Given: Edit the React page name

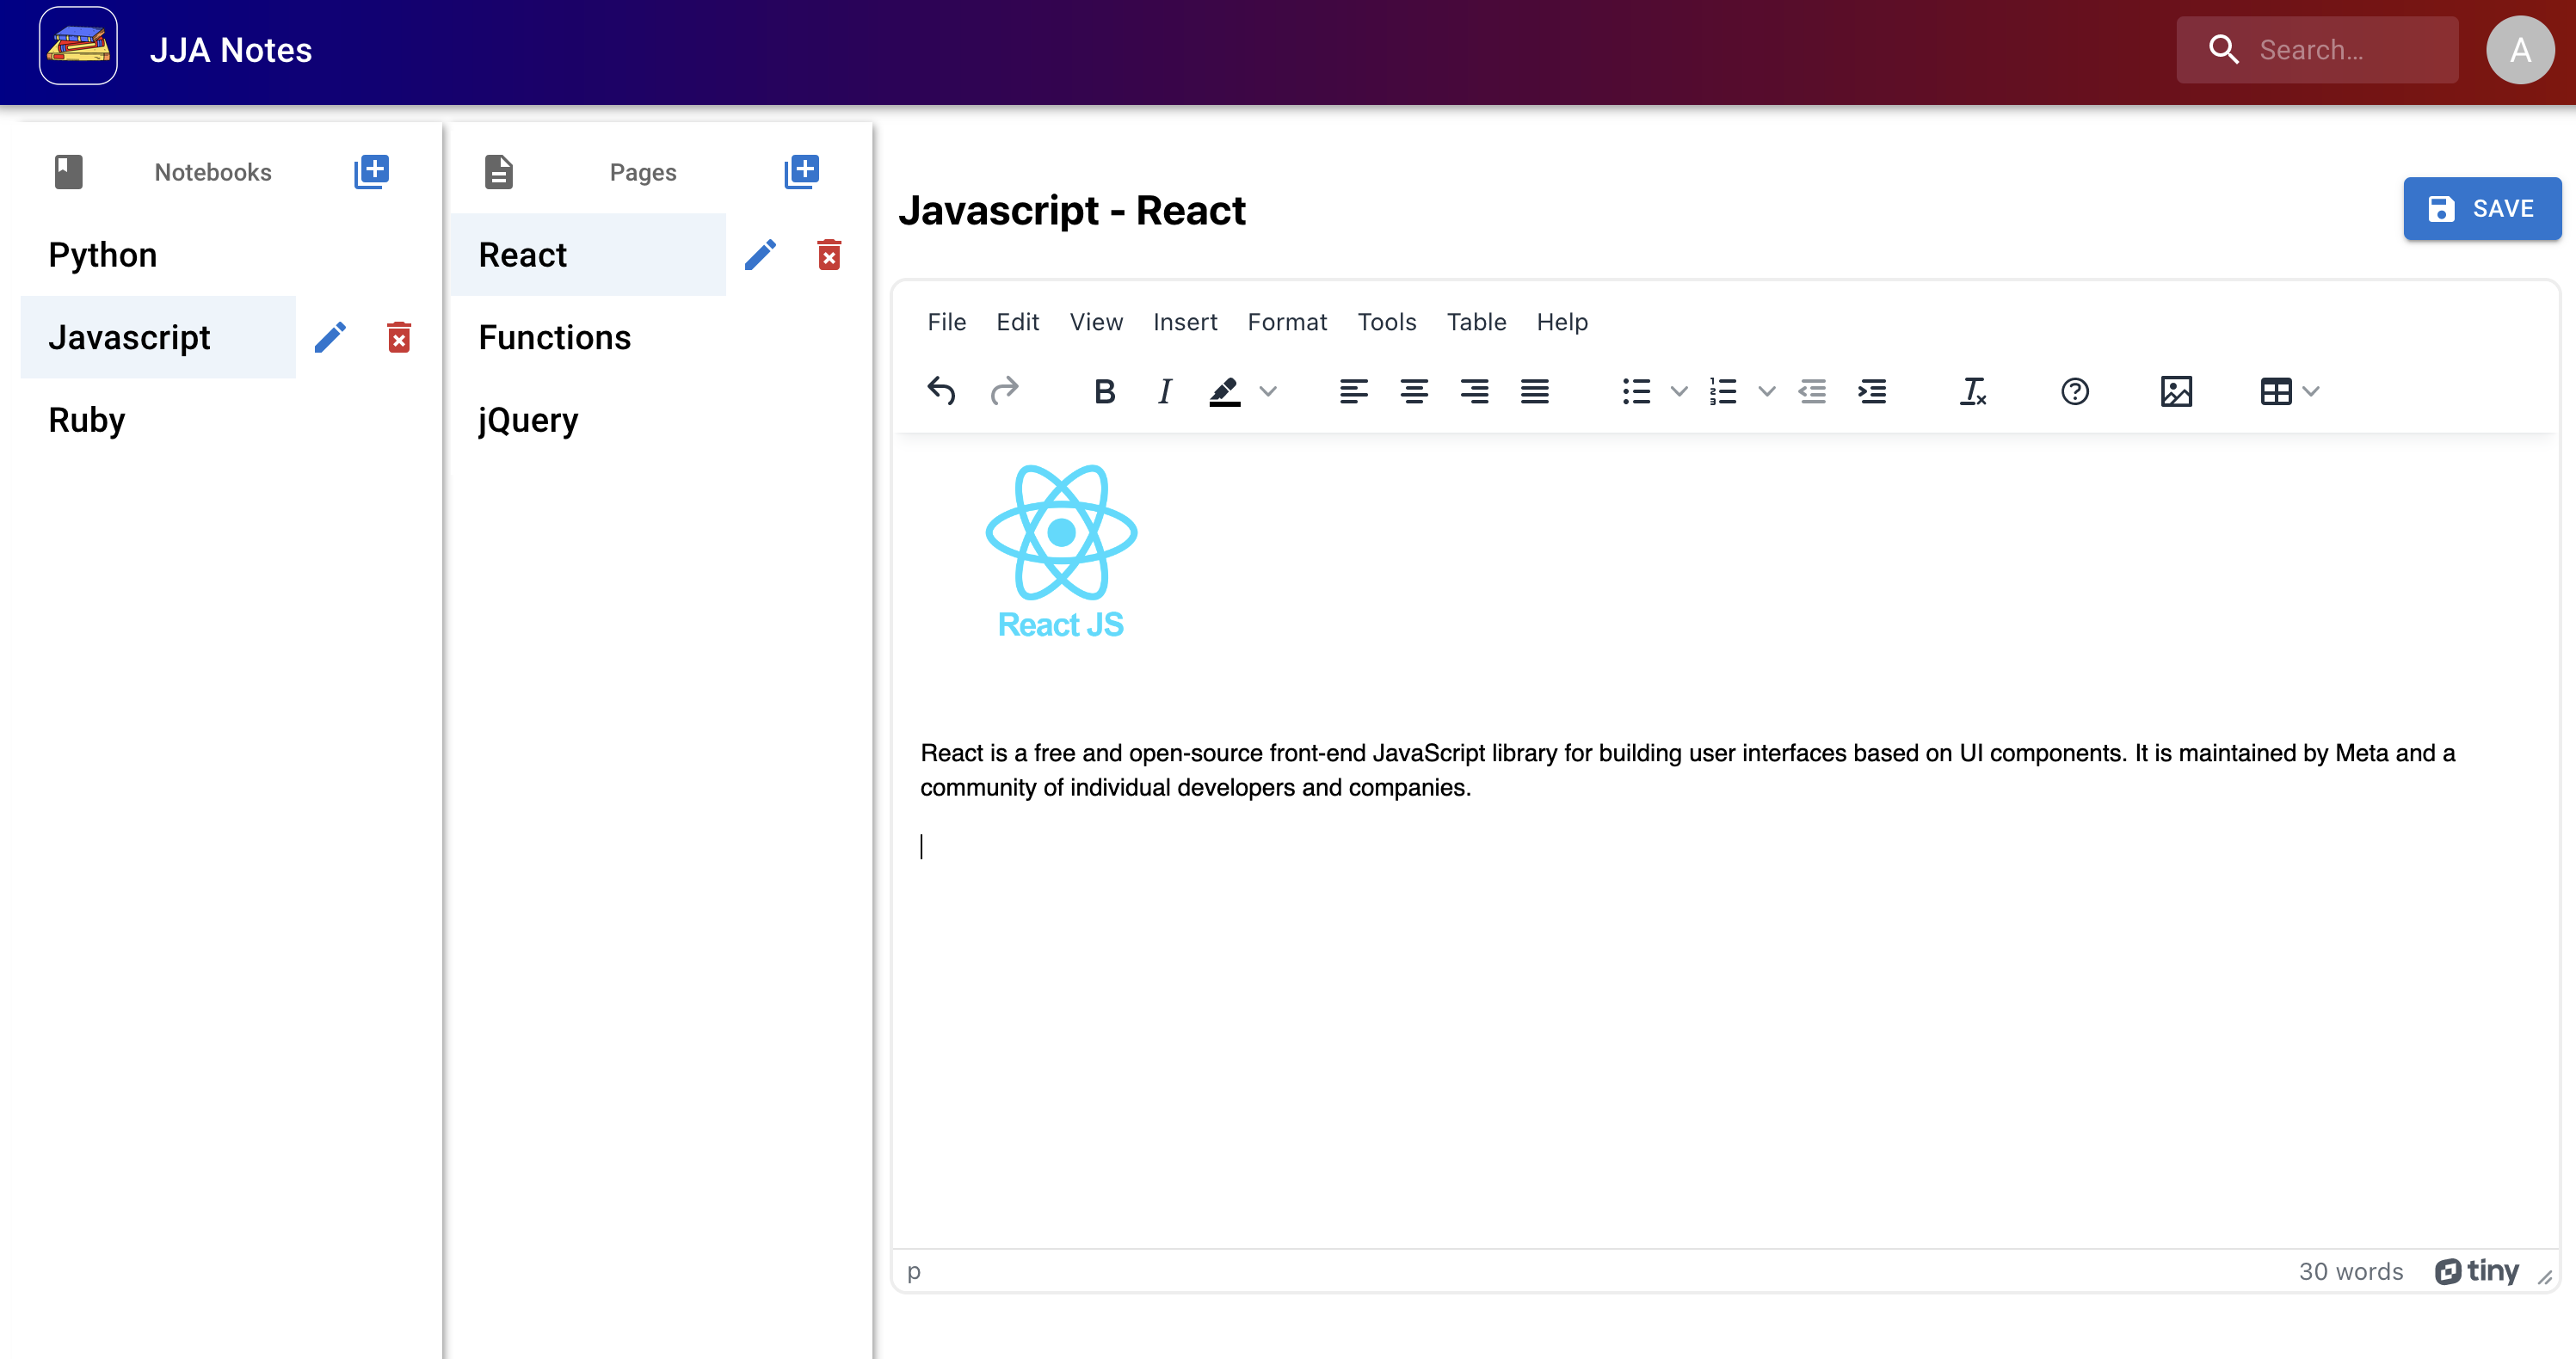Looking at the screenshot, I should pos(760,255).
